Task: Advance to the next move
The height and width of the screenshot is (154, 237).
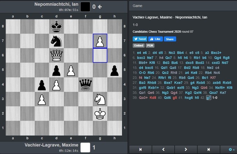Action: coord(186,149)
